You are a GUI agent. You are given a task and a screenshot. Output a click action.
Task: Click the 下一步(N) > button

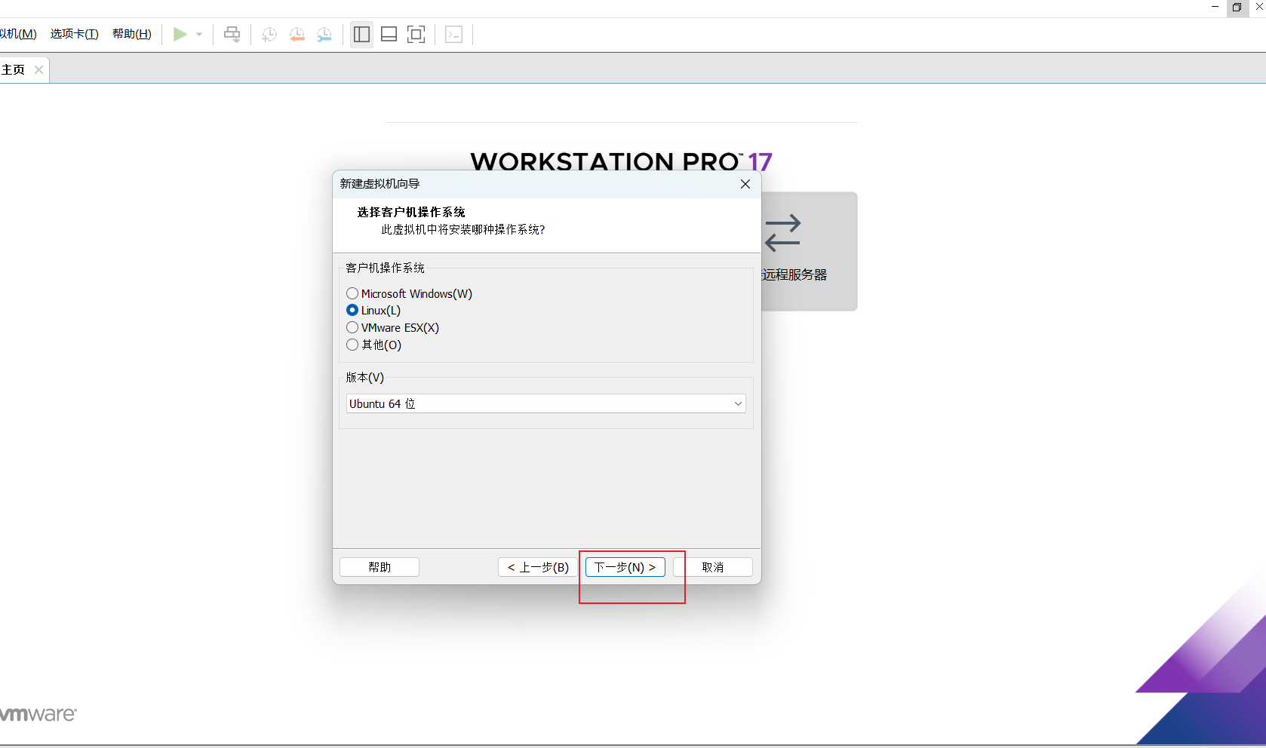625,567
